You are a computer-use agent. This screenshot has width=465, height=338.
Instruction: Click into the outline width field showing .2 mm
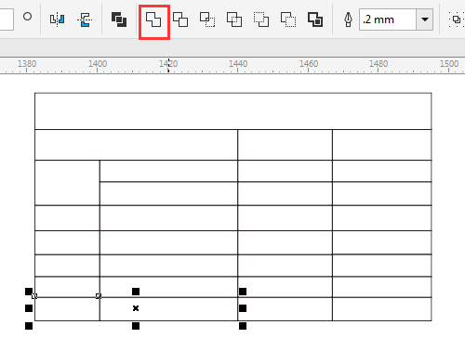click(388, 19)
